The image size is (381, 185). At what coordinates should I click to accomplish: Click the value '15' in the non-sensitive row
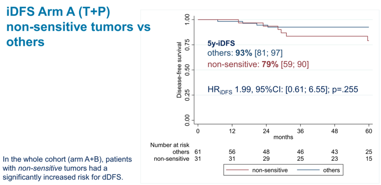pyautogui.click(x=369, y=159)
